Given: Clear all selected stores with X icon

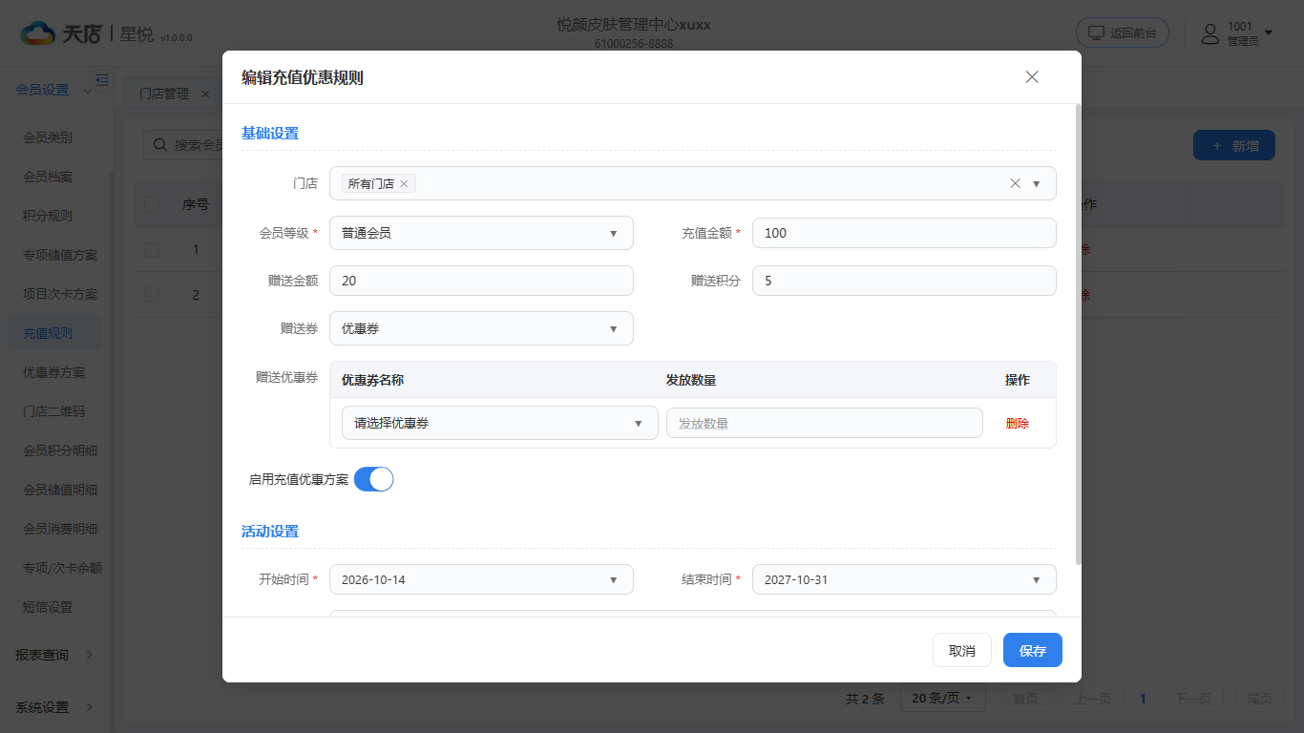Looking at the screenshot, I should click(1015, 183).
